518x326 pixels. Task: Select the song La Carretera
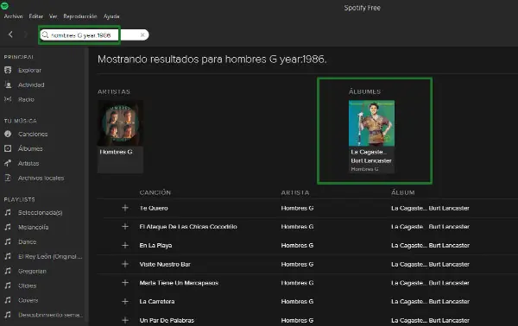[157, 302]
